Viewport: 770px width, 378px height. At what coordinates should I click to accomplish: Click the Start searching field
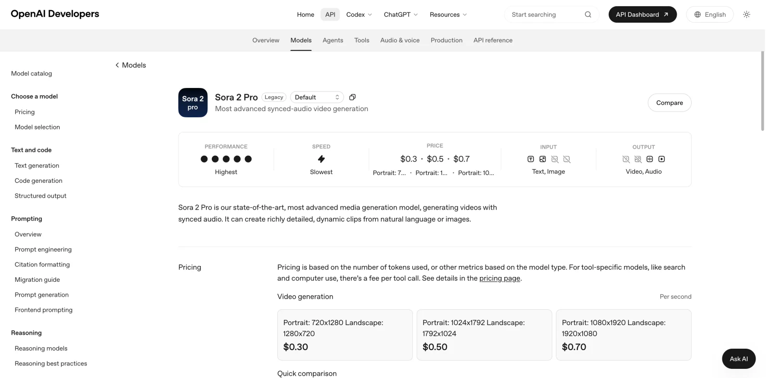click(552, 14)
